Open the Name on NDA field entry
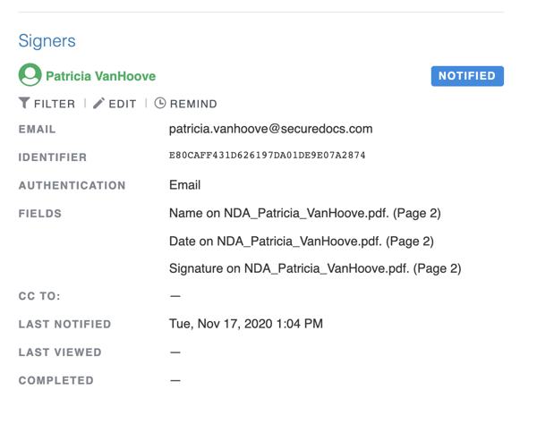Image resolution: width=537 pixels, height=424 pixels. 304,214
